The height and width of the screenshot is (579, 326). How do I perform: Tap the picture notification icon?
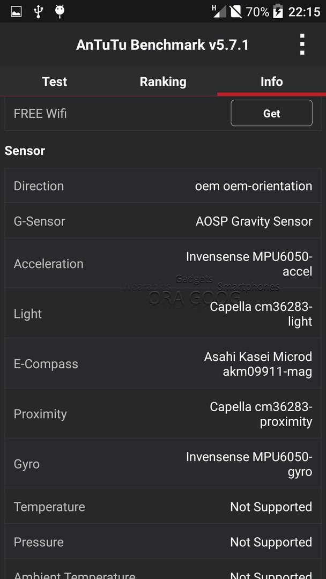[x=16, y=12]
